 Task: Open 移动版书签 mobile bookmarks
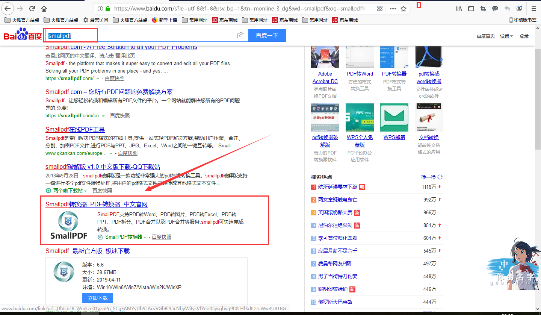click(x=523, y=20)
